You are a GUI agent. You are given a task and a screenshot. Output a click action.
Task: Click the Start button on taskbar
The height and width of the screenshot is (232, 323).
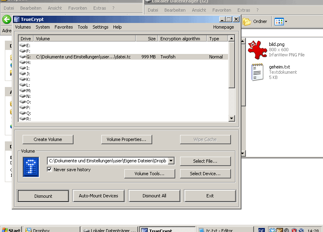point(11,230)
